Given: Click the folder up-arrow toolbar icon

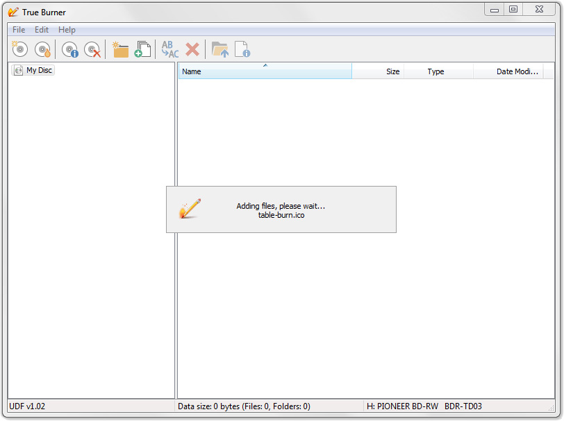Looking at the screenshot, I should [x=219, y=49].
